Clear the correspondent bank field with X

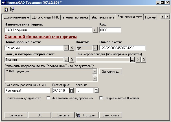point(138,59)
